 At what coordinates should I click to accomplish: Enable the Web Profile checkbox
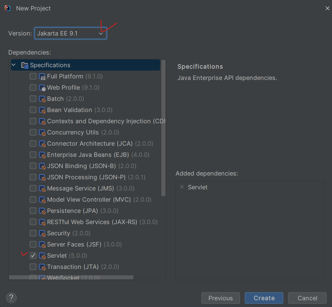[33, 87]
